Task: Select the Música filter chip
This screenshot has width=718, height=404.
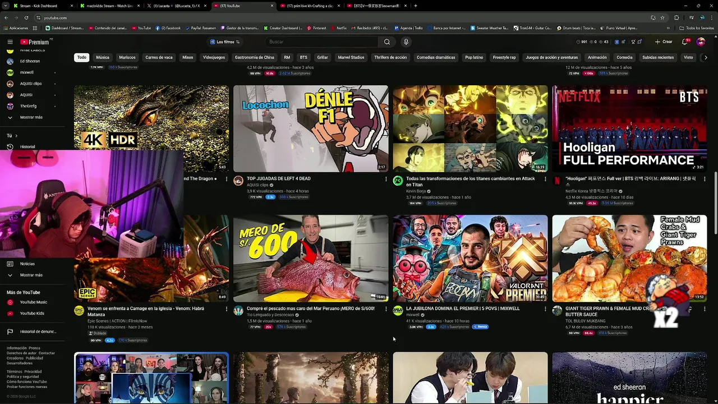Action: pos(103,57)
